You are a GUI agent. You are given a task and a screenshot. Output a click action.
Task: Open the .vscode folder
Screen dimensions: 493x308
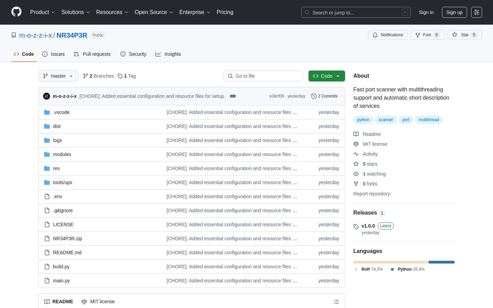[61, 112]
